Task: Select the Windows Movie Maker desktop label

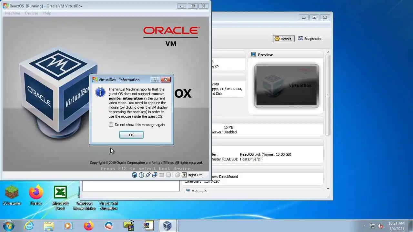Action: [85, 206]
